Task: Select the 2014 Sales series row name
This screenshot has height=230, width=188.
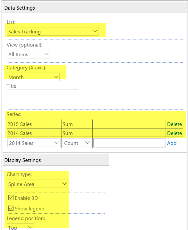Action: click(x=20, y=133)
